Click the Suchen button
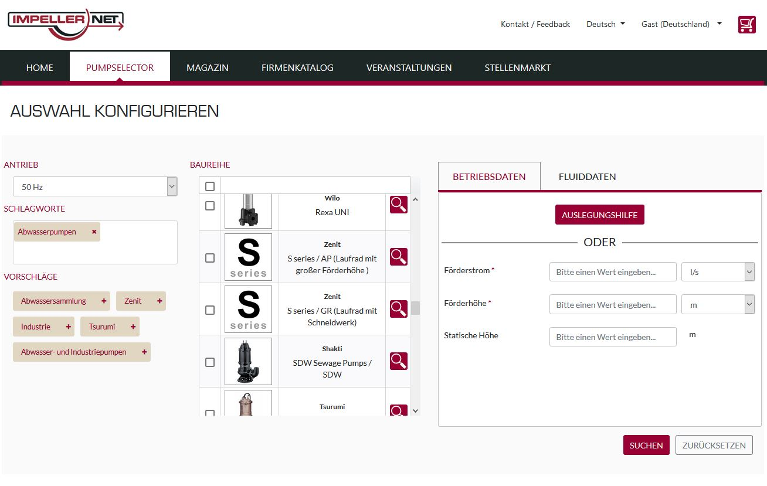The height and width of the screenshot is (486, 767). point(646,445)
